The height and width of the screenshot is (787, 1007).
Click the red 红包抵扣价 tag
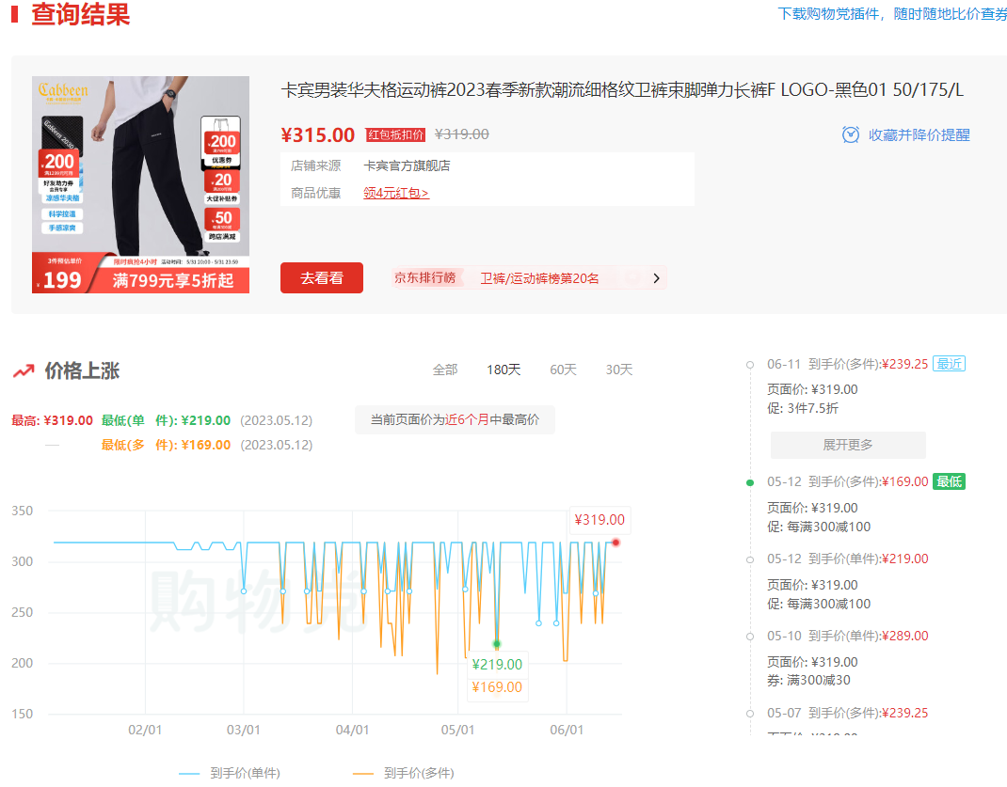[x=395, y=134]
